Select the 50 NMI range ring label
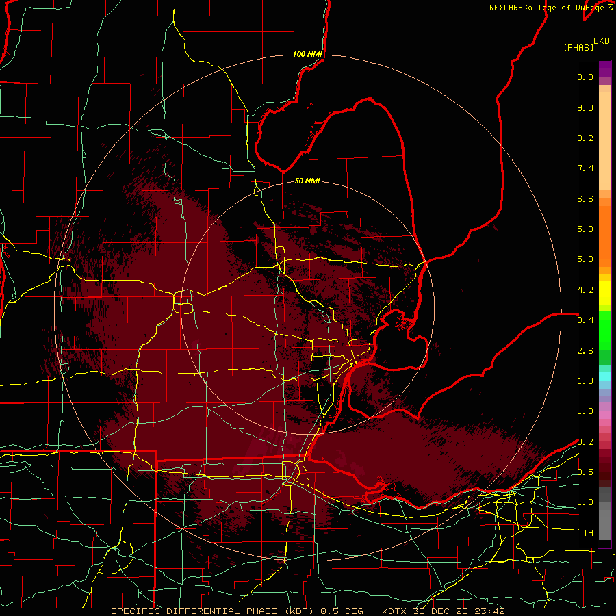 307,181
